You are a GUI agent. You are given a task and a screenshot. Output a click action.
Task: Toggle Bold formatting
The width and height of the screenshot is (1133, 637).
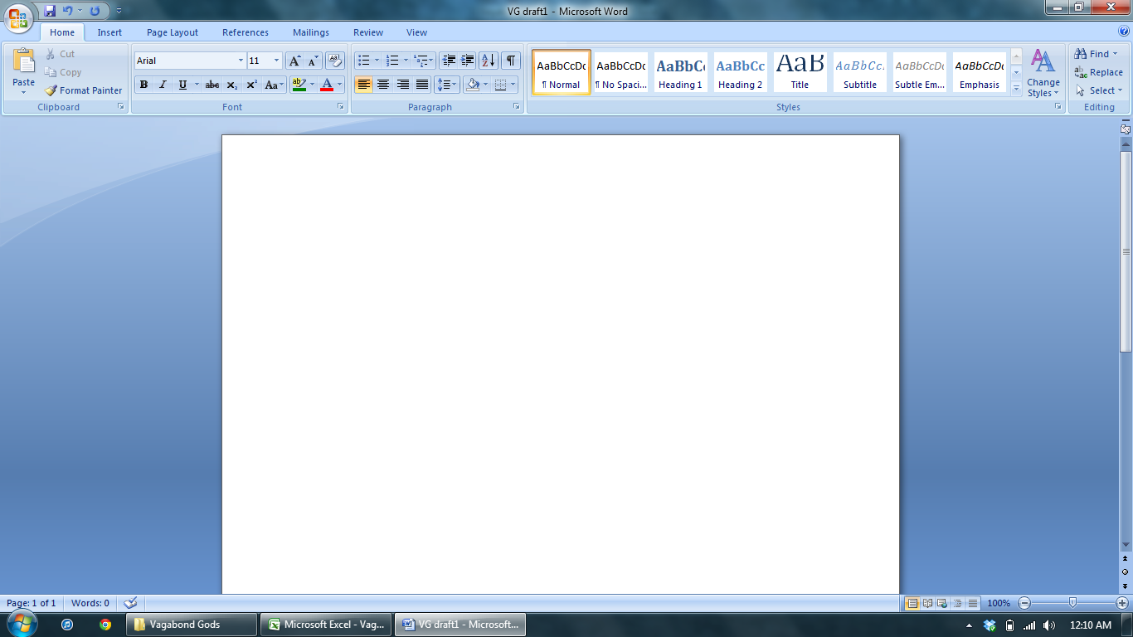click(x=143, y=85)
